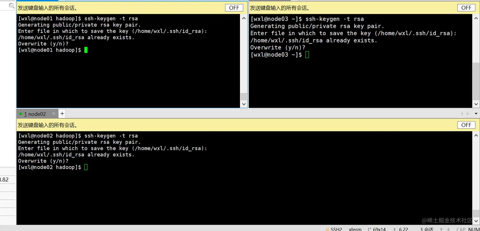Click 'Generating public/private rsa key pair.' in node03

(317, 26)
